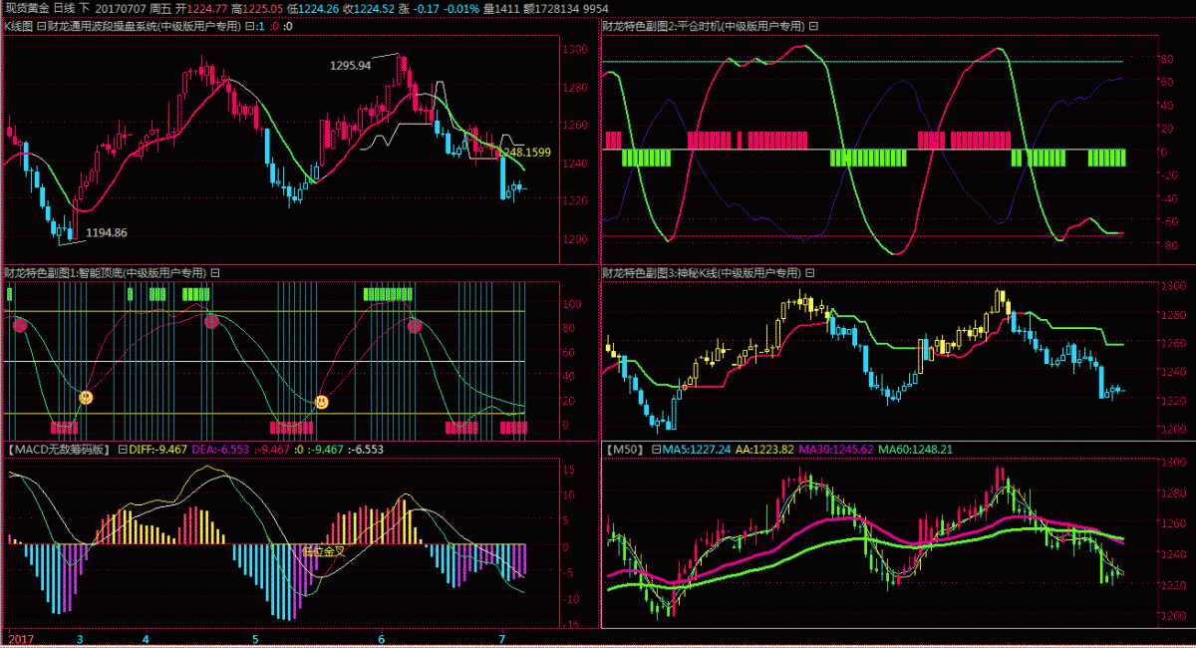Click the MA60:1248.21 readout
The image size is (1196, 648).
915,450
